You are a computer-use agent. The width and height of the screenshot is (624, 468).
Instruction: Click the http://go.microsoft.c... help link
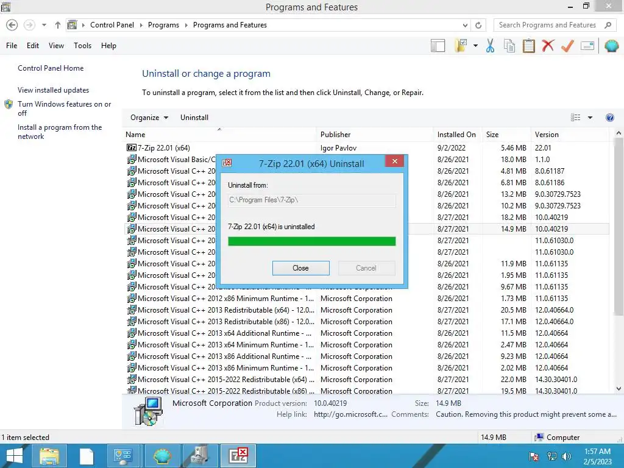[x=350, y=414]
